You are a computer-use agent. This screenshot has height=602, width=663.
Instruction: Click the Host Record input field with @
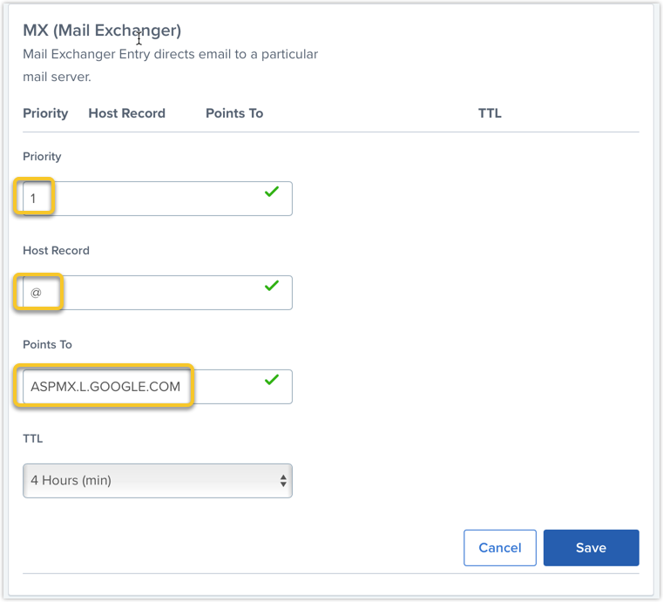(157, 293)
